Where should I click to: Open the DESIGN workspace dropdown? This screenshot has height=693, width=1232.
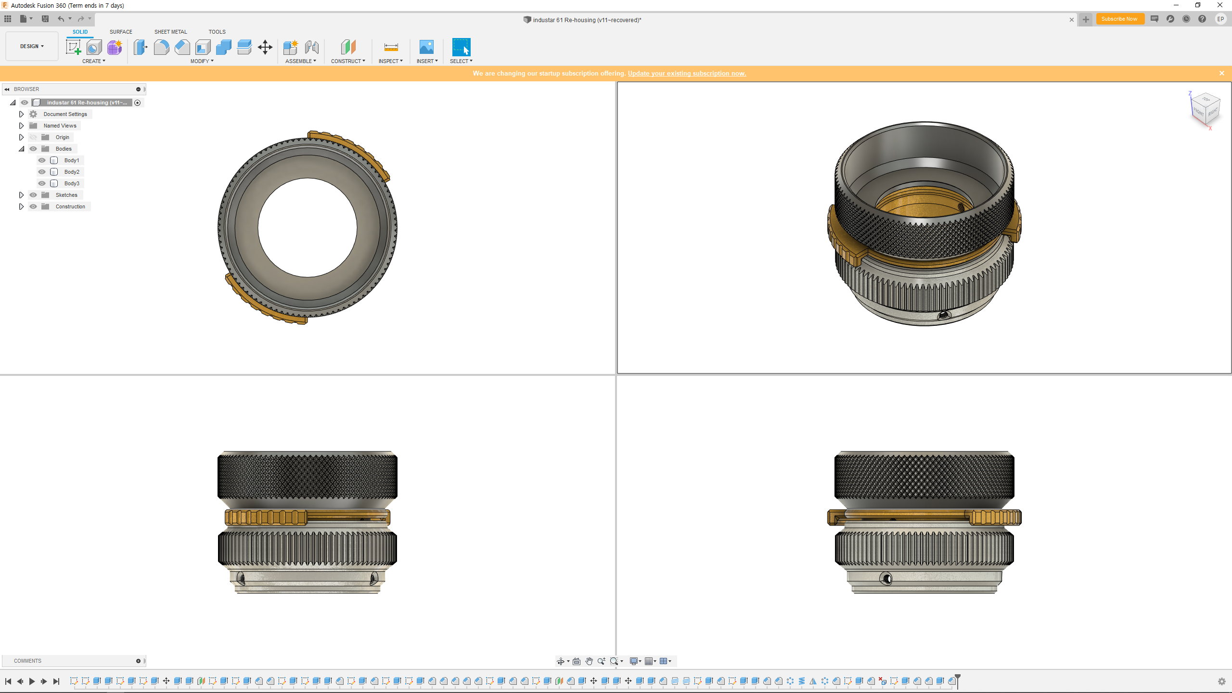pos(32,46)
